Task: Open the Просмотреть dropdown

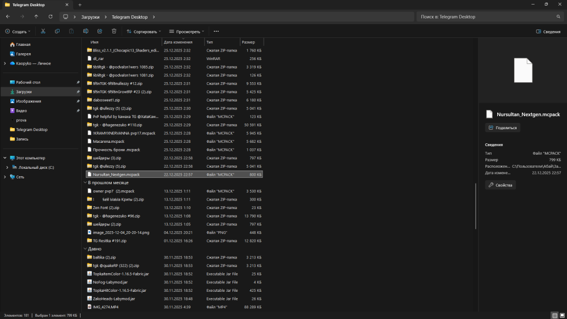Action: click(187, 31)
